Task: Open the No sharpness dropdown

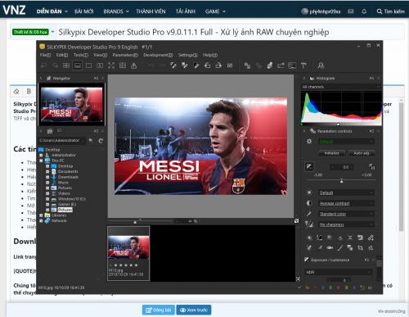Action: (x=346, y=224)
